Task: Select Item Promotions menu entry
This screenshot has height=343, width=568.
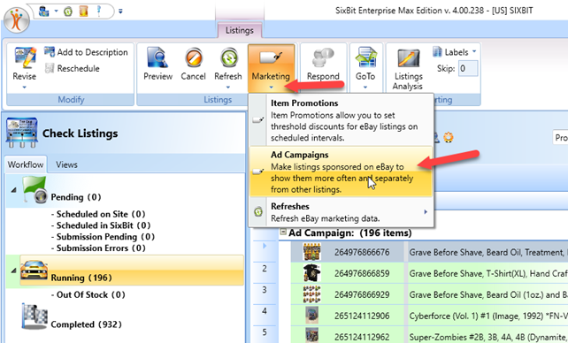Action: tap(342, 119)
